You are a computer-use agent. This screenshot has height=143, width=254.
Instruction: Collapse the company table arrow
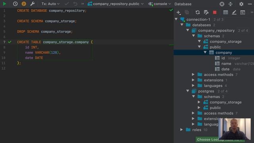pyautogui.click(x=205, y=52)
